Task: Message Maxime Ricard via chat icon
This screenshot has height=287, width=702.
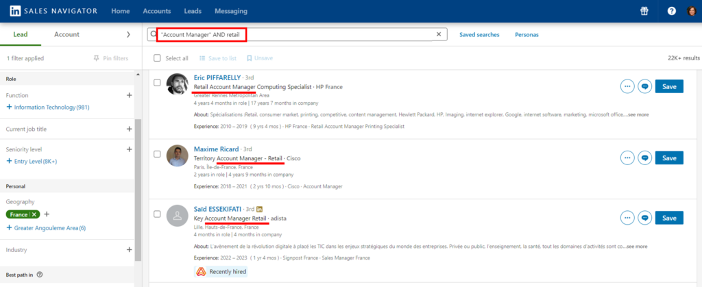Action: coord(644,158)
